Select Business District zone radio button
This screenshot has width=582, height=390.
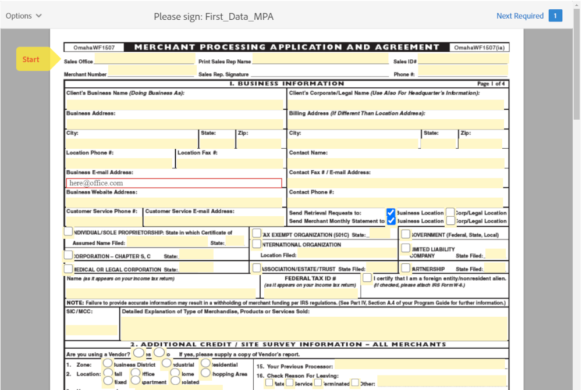[108, 363]
